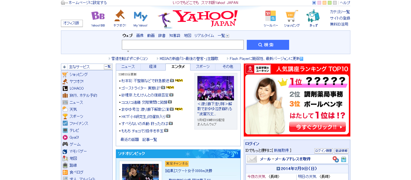Click the blue 検索 search button
The width and height of the screenshot is (411, 180).
(268, 45)
